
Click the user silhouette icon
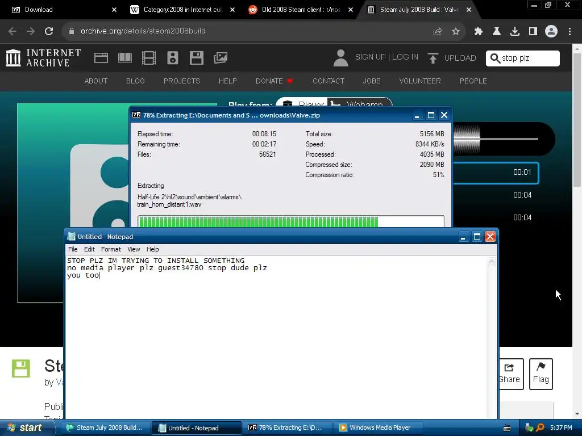[x=340, y=58]
